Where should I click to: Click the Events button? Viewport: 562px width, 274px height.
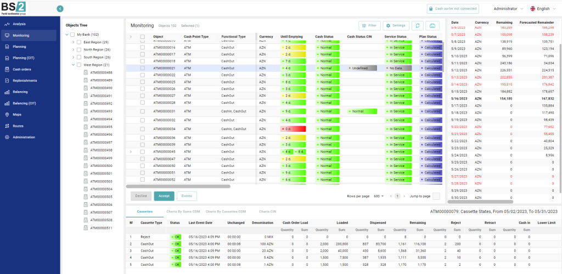tap(187, 196)
